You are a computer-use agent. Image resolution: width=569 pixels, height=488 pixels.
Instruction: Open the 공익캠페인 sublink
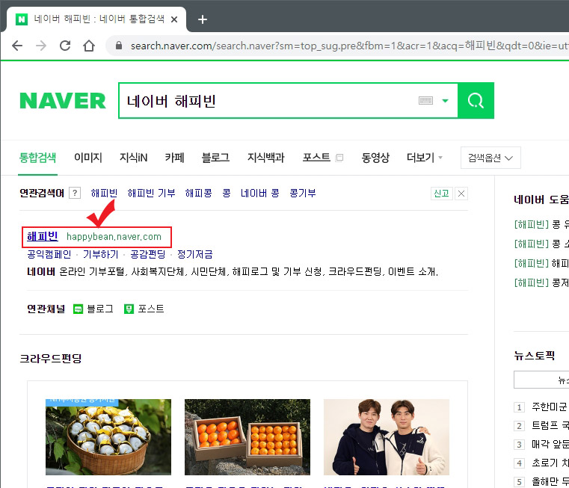pos(49,254)
